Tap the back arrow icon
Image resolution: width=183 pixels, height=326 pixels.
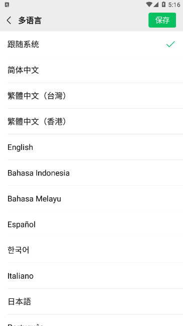pos(9,20)
